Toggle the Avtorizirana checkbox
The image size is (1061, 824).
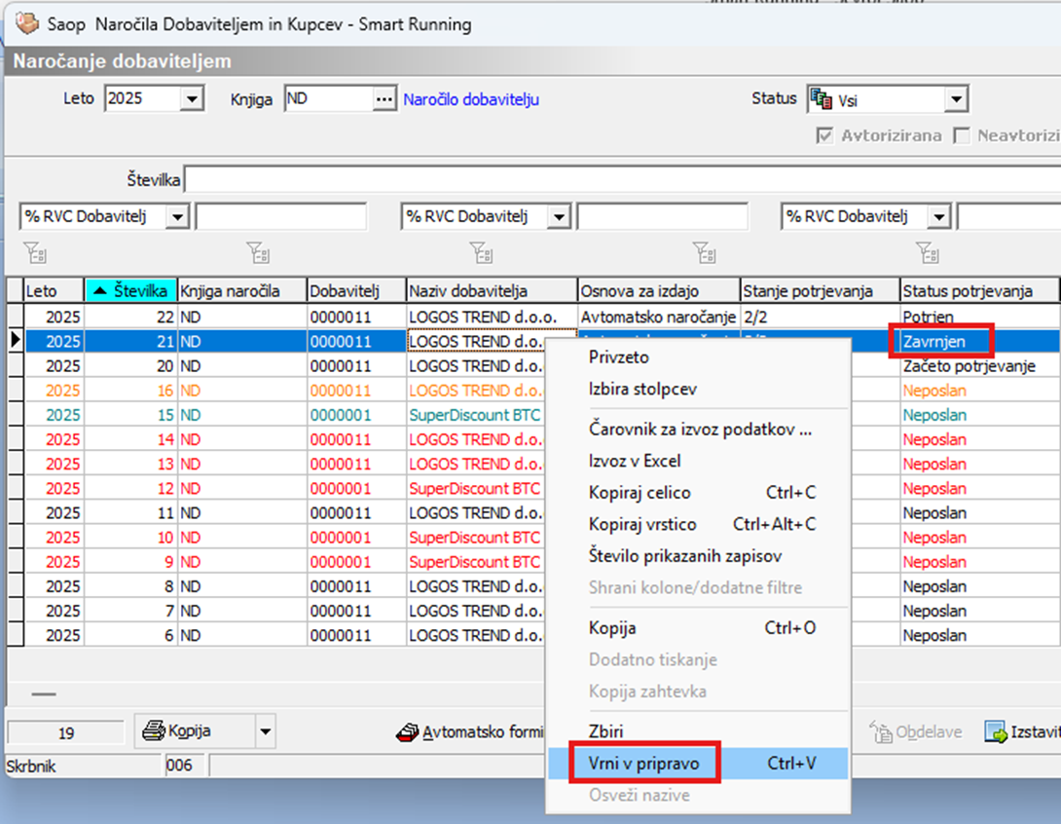point(824,136)
